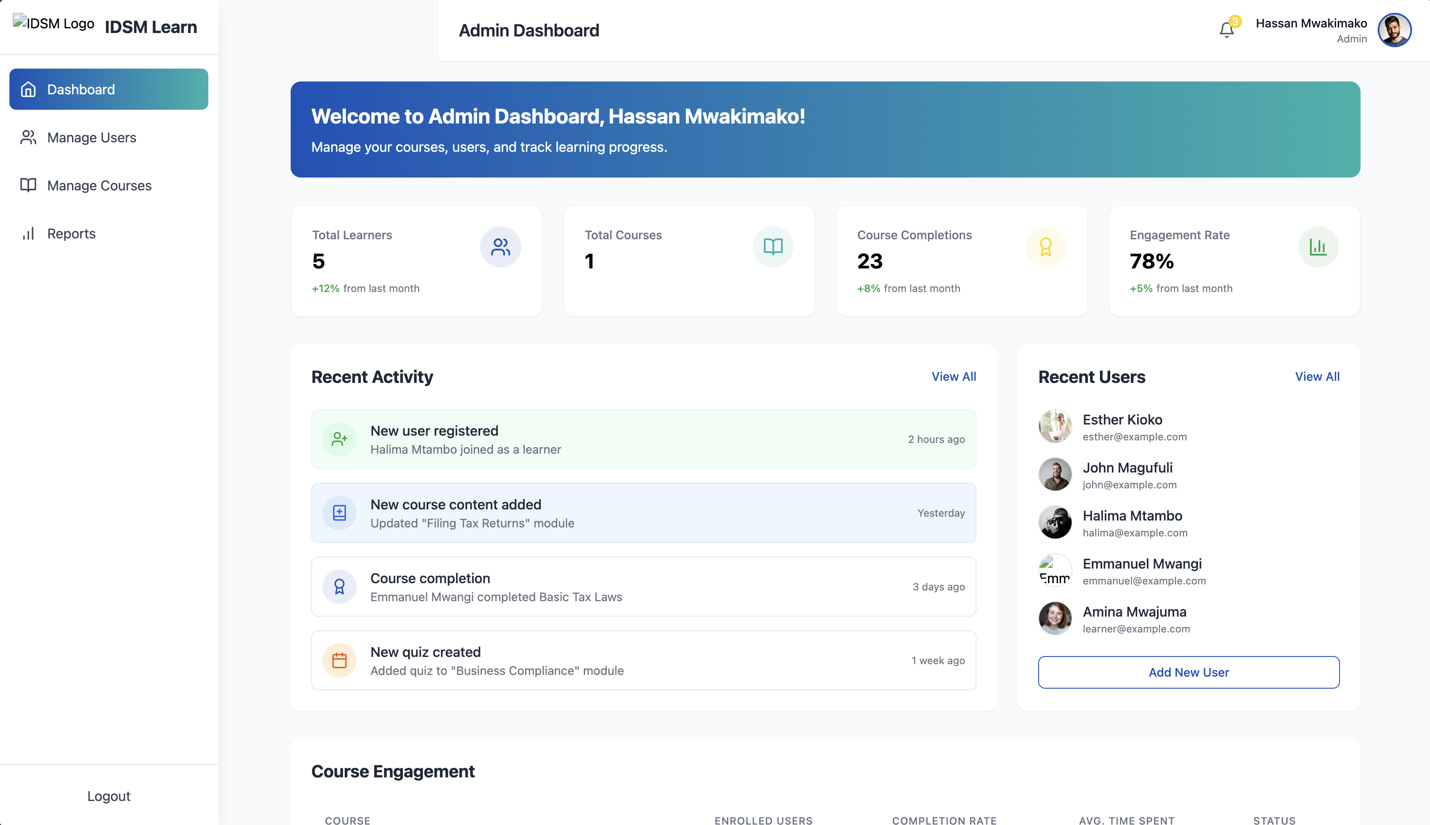1430x825 pixels.
Task: Open Manage Users in sidebar
Action: pos(92,138)
